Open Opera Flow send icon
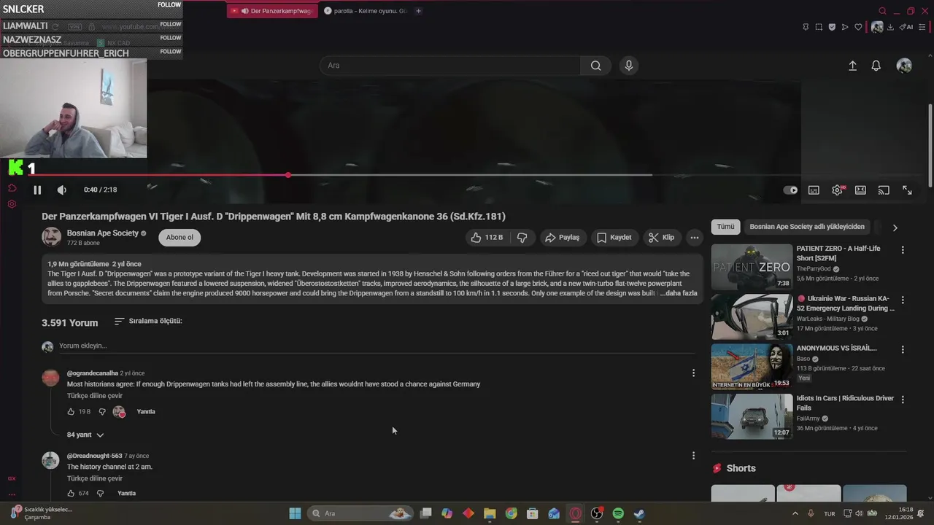 click(x=845, y=27)
